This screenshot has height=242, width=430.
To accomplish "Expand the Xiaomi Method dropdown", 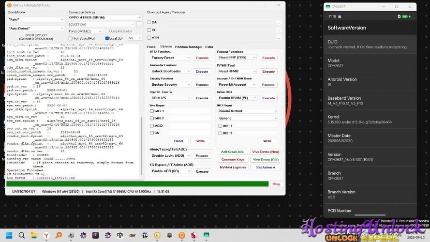I will click(248, 111).
